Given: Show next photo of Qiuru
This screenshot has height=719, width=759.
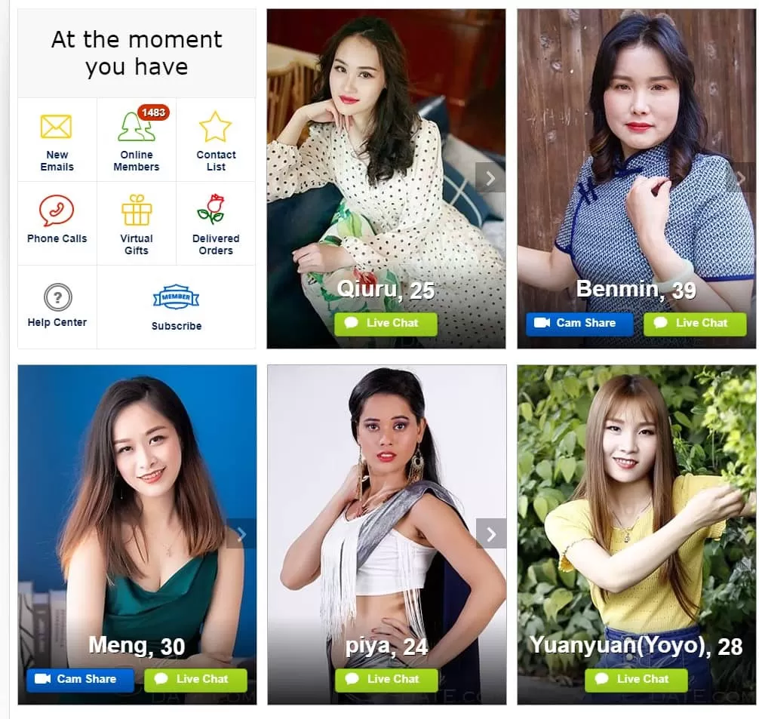Looking at the screenshot, I should [490, 178].
